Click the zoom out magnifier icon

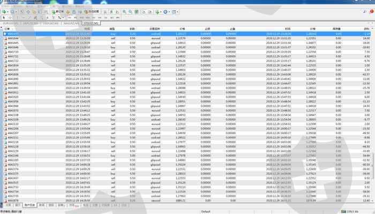click(130, 11)
